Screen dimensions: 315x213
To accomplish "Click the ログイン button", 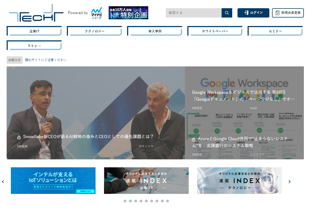I will point(253,13).
